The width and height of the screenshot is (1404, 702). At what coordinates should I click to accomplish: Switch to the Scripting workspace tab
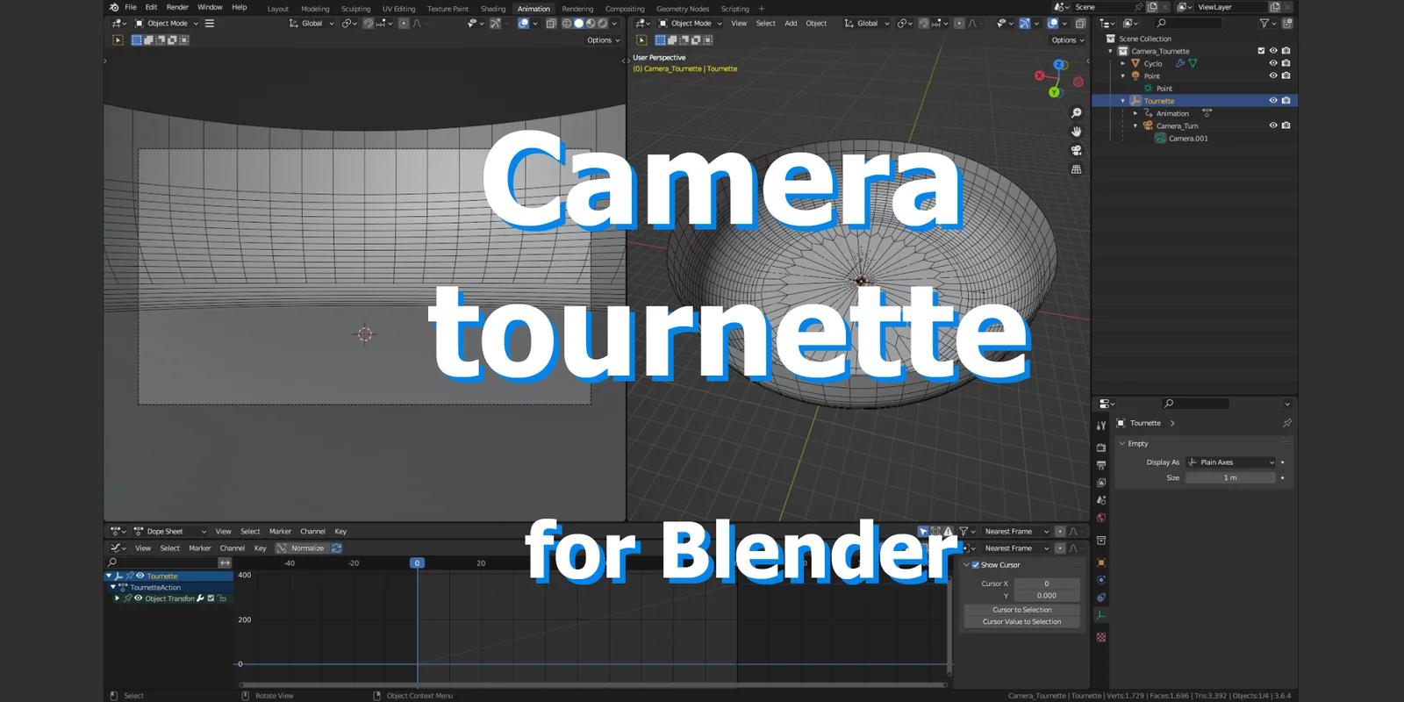pos(734,9)
